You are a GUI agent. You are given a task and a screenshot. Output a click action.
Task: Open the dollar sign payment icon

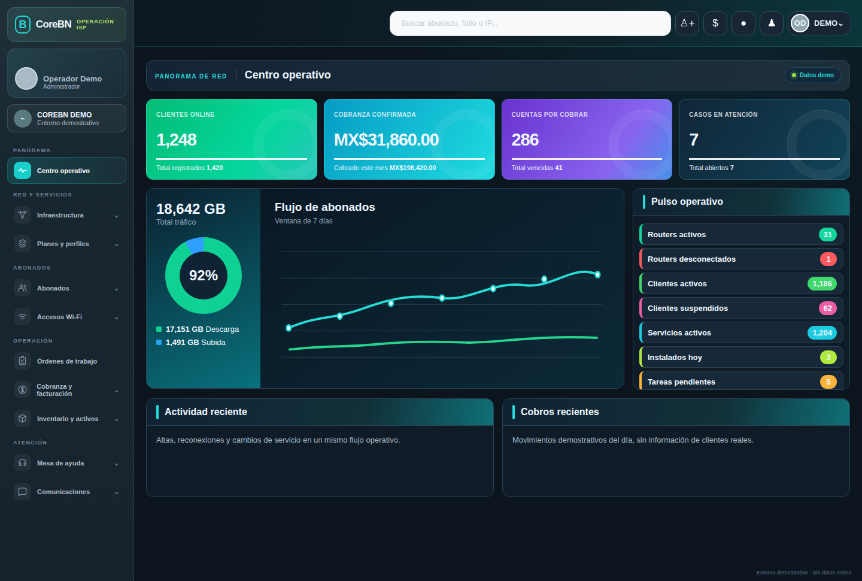point(715,23)
